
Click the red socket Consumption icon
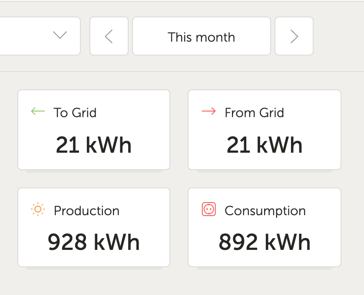(x=208, y=209)
